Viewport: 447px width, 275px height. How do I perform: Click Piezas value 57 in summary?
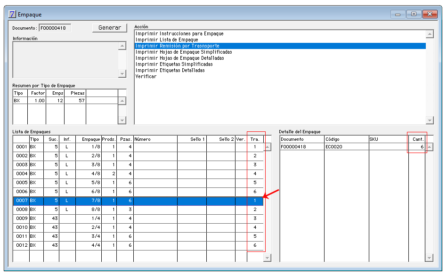(75, 101)
